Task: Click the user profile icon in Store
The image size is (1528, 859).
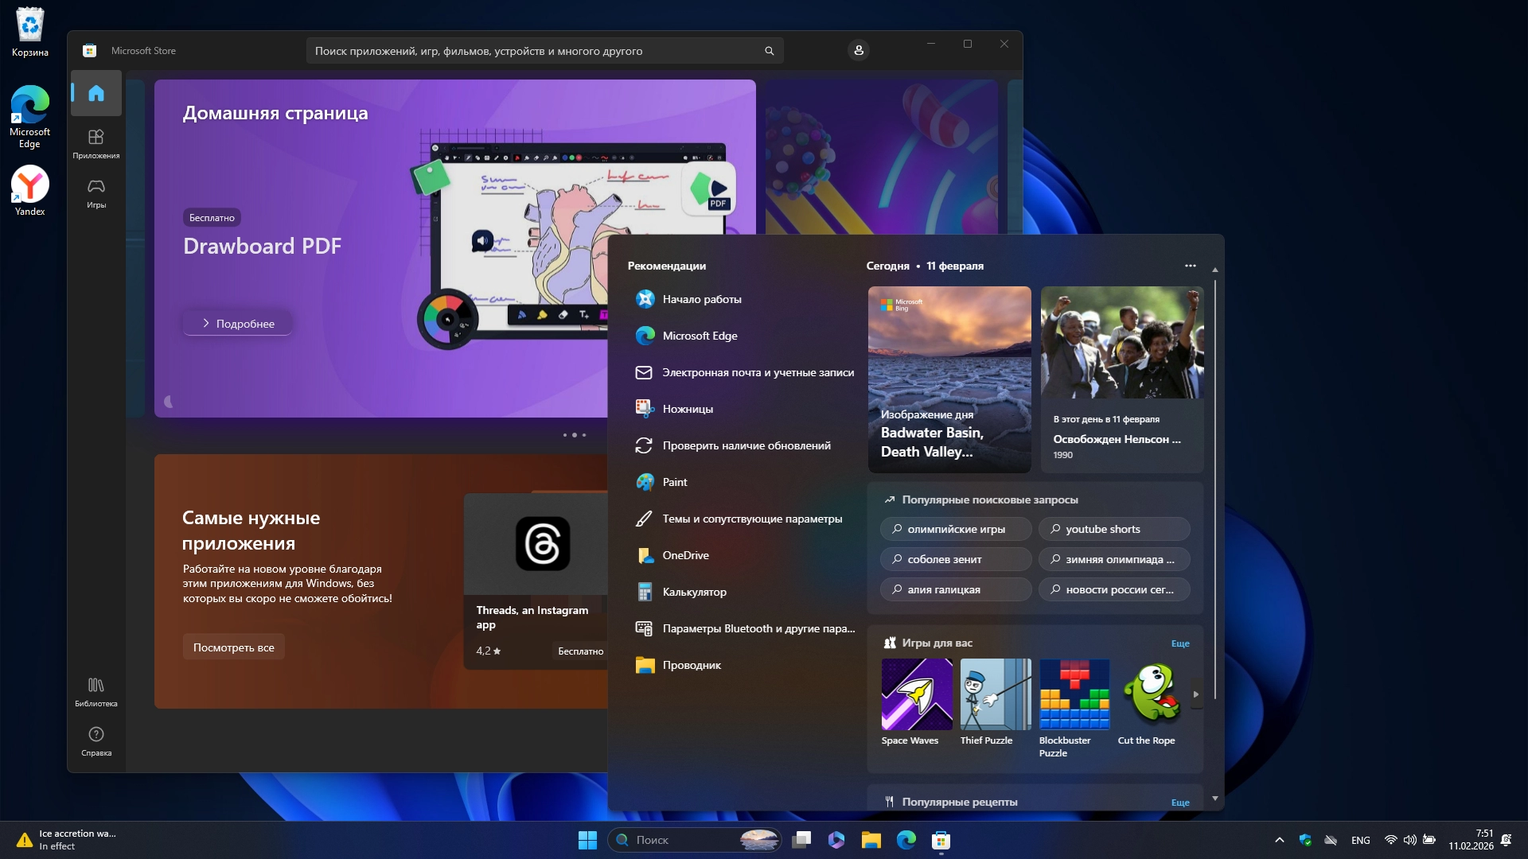Action: 858,50
